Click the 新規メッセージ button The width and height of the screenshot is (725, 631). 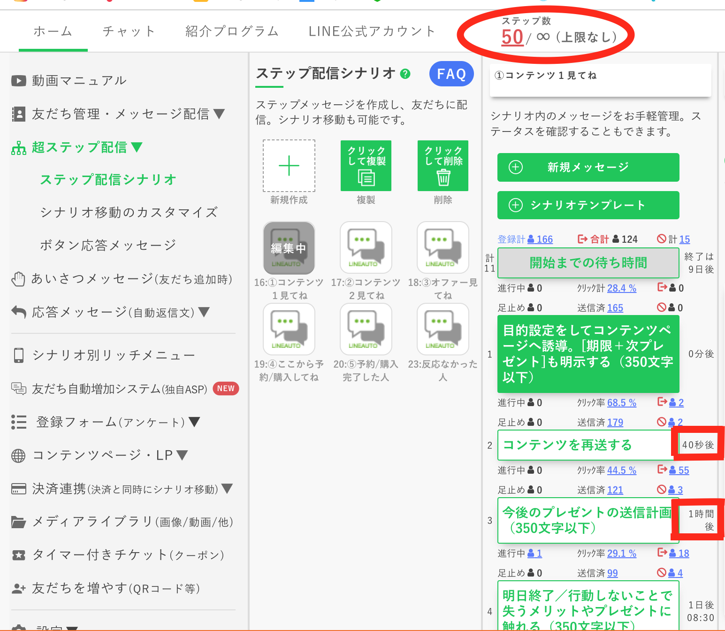coord(588,167)
